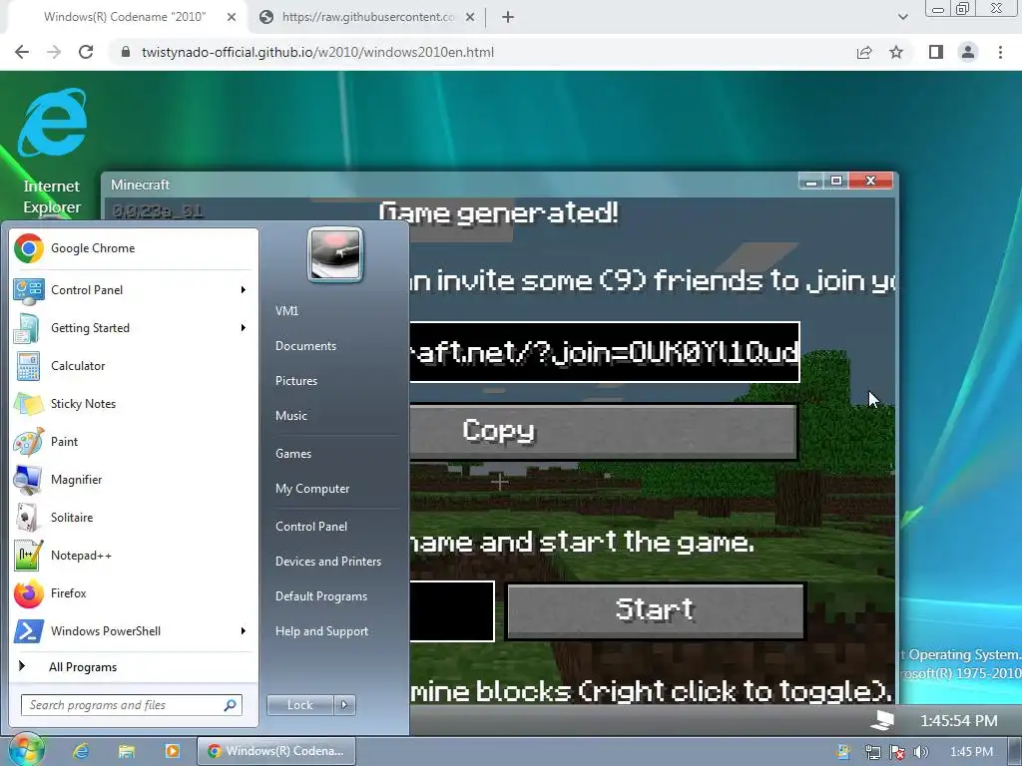Click the user account picture

[335, 254]
